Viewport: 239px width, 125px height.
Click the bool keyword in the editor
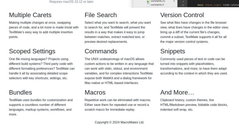point(200,5)
